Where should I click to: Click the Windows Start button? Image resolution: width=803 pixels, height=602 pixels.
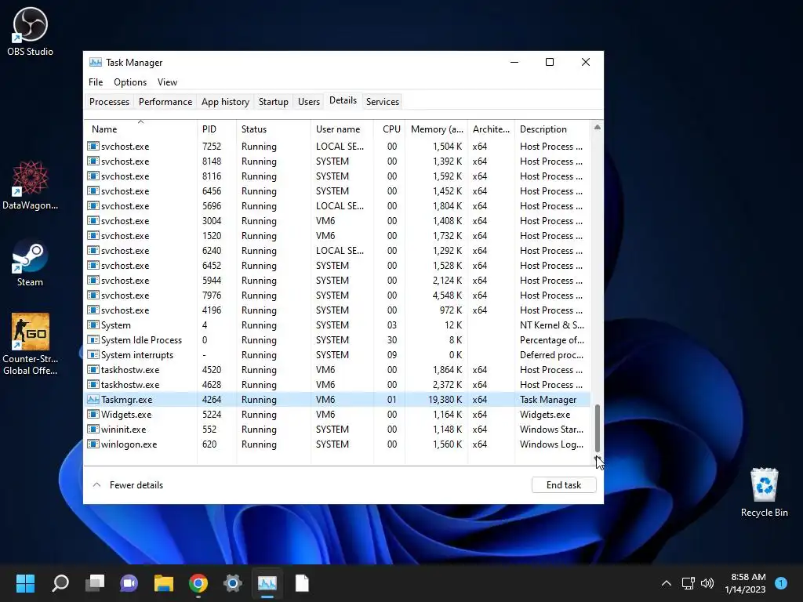25,583
